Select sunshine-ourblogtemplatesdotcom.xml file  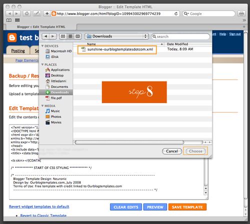[117, 49]
